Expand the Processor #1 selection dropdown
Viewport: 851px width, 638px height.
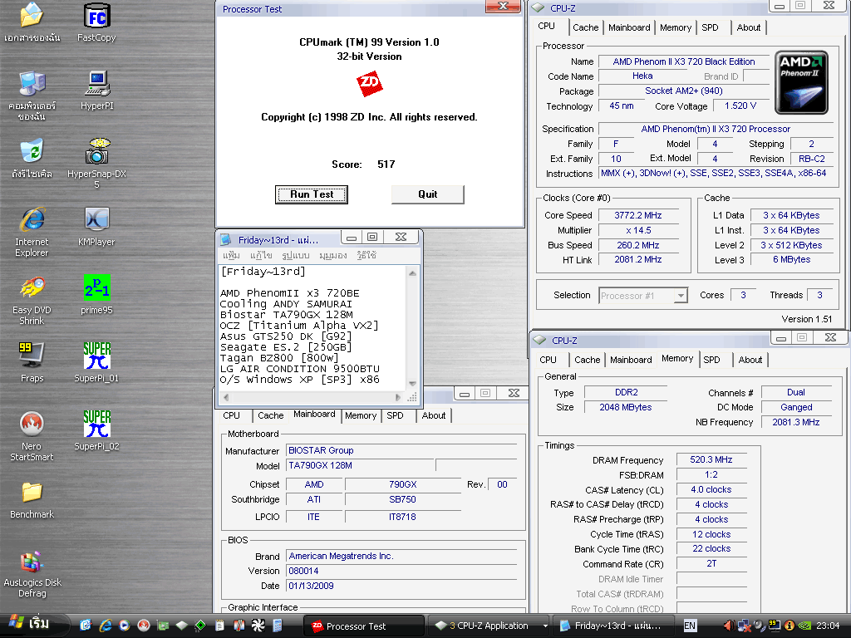(681, 296)
